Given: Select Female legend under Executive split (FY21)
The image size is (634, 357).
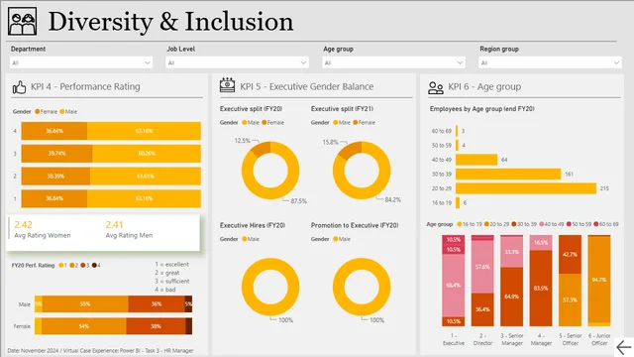Looking at the screenshot, I should 364,123.
